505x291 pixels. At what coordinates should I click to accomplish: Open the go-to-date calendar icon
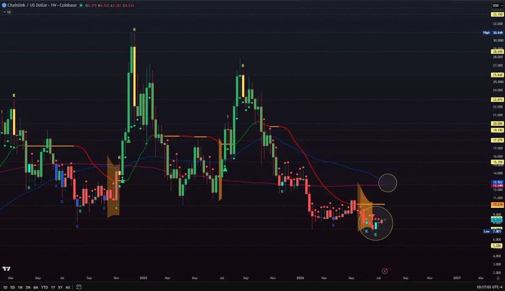point(79,287)
